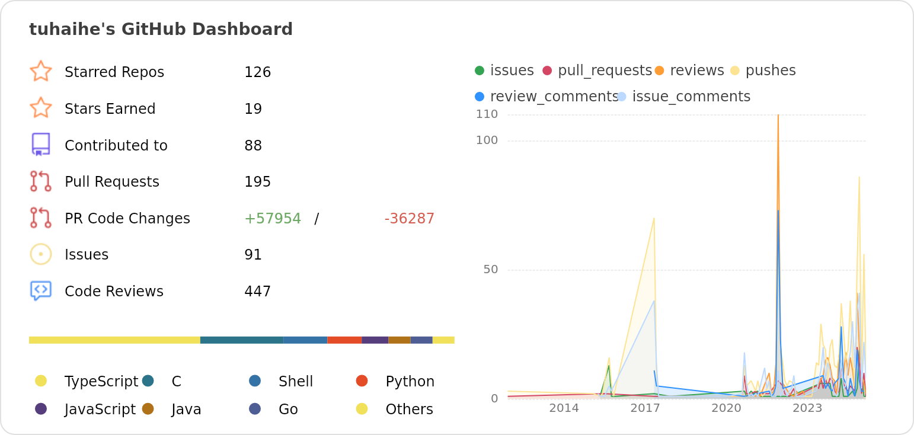
Task: Click the 'Starred Repos' label
Action: (x=114, y=72)
